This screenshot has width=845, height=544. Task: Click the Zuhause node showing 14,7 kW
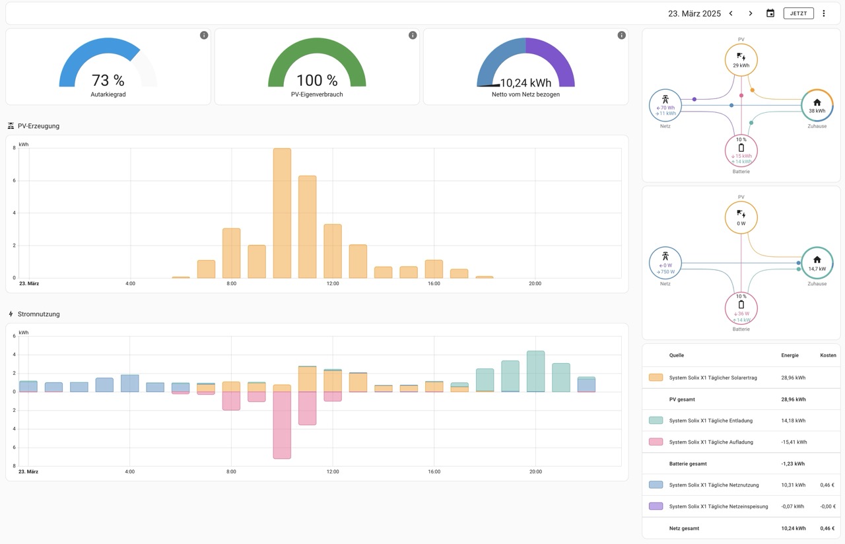(x=817, y=263)
